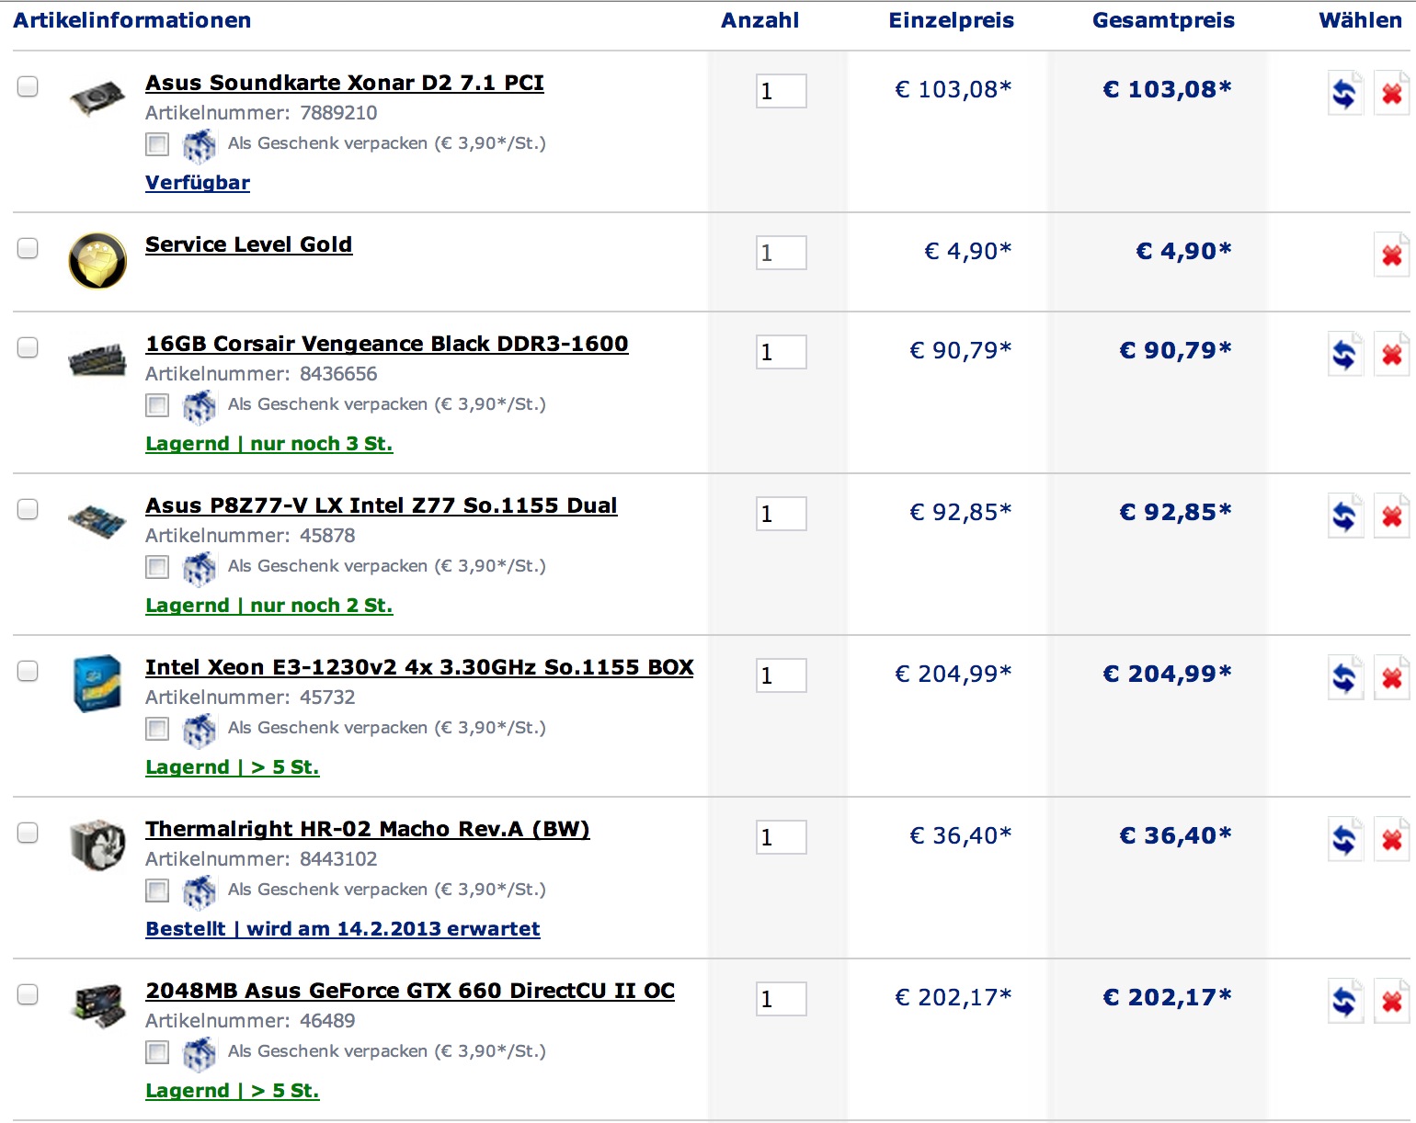Screen dimensions: 1416x1123
Task: Check row checkbox for Thermalright HR-02 Macho
Action: [28, 833]
